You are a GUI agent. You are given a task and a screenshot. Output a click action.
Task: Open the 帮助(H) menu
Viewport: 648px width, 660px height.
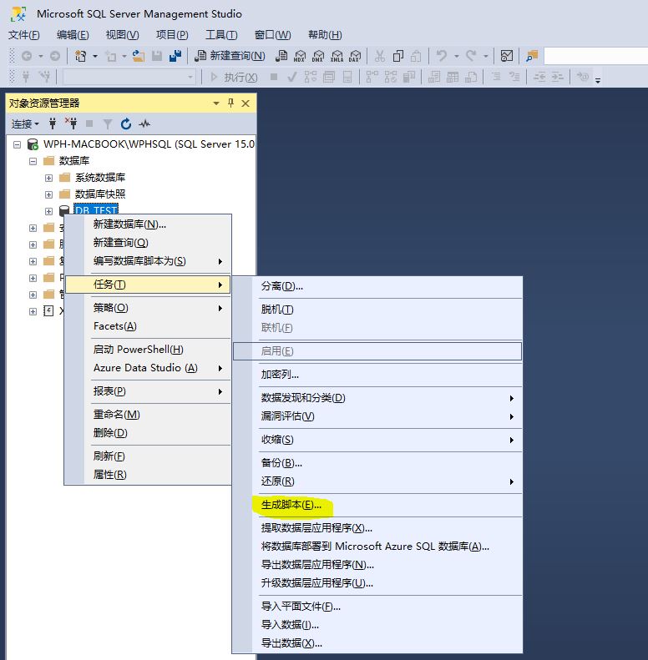click(x=325, y=34)
